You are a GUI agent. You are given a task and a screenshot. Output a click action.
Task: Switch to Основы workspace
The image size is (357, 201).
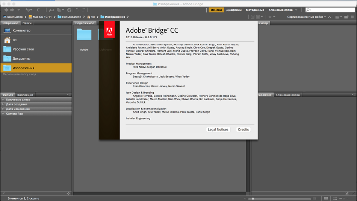[x=216, y=10]
